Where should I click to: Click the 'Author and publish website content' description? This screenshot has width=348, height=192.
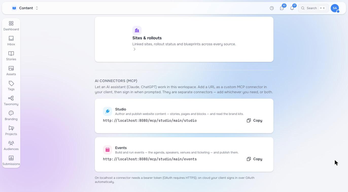click(179, 114)
